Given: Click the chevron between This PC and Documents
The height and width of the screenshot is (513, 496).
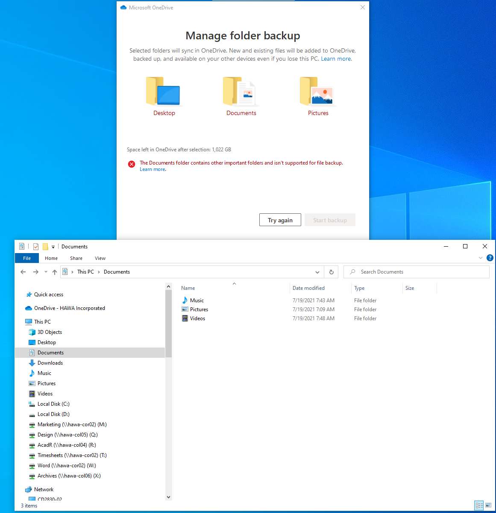Looking at the screenshot, I should coord(99,272).
